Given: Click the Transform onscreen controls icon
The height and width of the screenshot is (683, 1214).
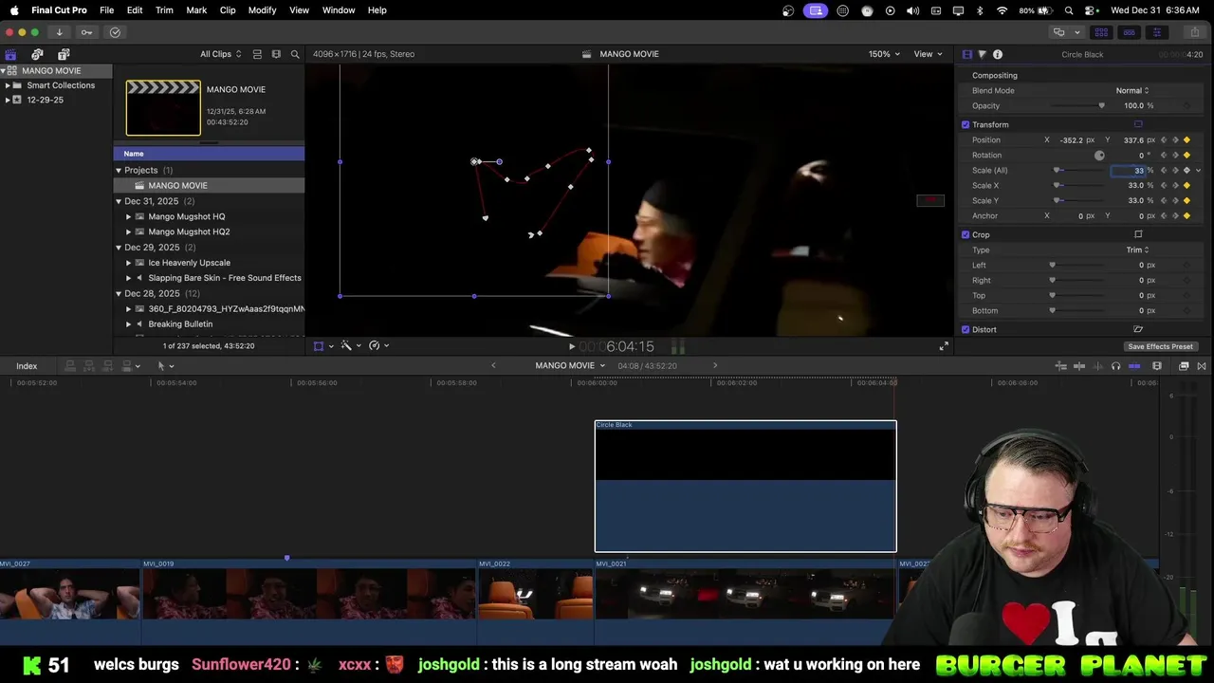Looking at the screenshot, I should point(1138,124).
